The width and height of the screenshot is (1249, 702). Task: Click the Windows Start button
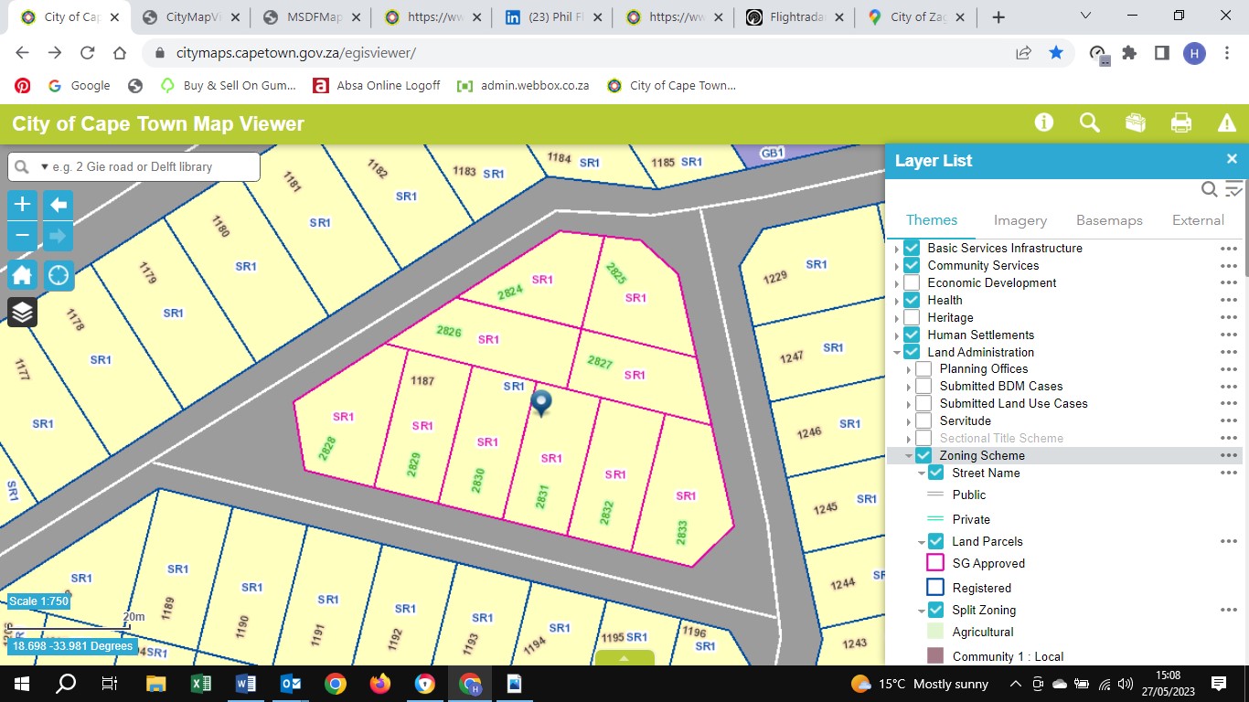pos(22,684)
